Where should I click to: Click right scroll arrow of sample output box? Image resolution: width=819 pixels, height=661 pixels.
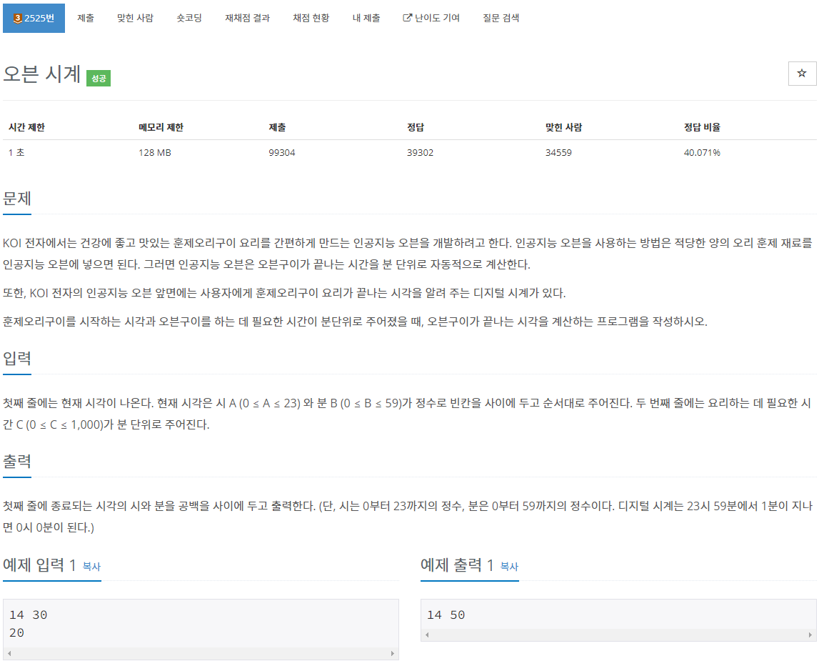coord(810,635)
